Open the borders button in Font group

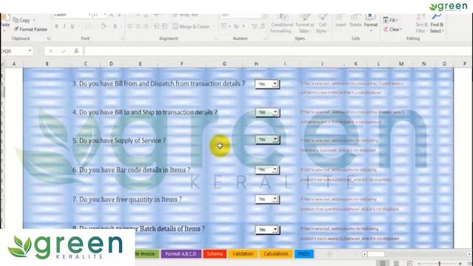(87, 27)
